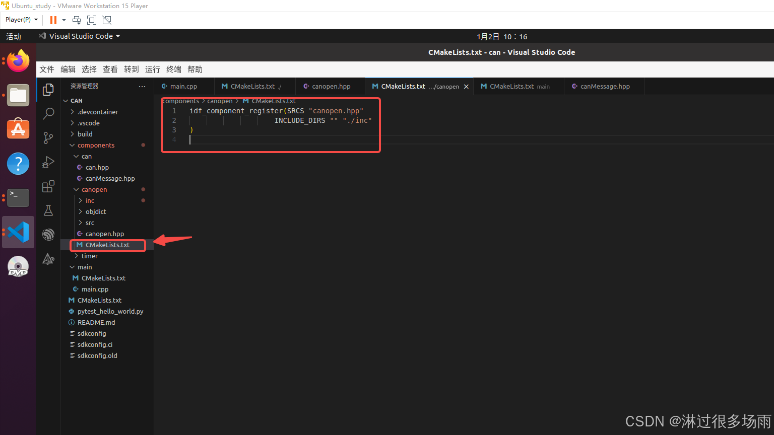The width and height of the screenshot is (774, 435).
Task: Open the Visual Studio Code app menu in top bar
Action: 80,36
